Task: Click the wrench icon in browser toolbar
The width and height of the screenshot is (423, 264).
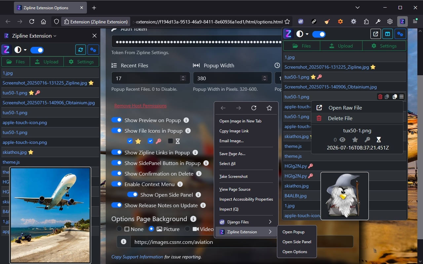Action: 378,21
